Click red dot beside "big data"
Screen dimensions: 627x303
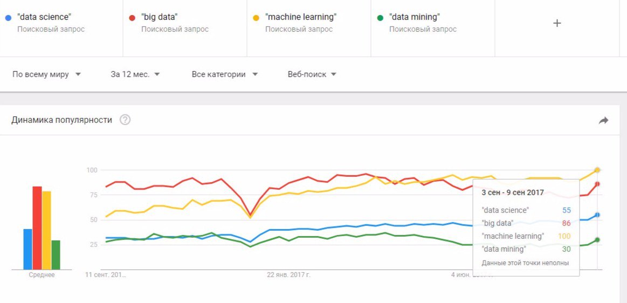point(132,18)
